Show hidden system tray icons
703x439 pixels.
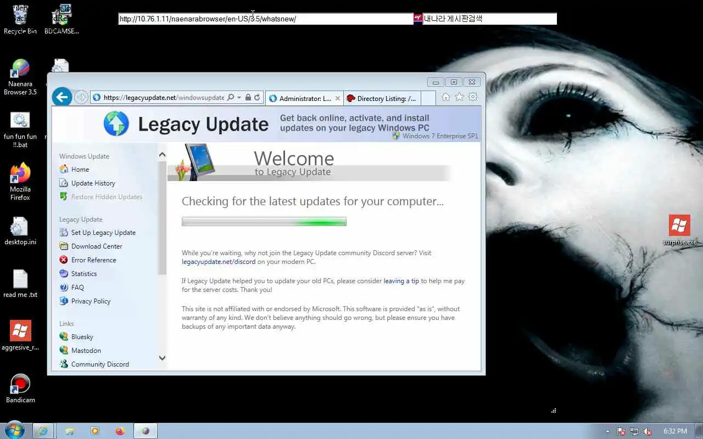(x=607, y=431)
